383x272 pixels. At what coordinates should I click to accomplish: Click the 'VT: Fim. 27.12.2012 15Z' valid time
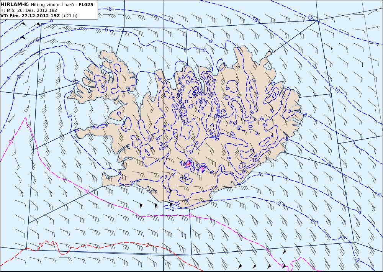[x=30, y=16]
